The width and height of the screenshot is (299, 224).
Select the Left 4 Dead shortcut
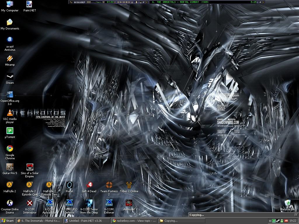(89, 187)
